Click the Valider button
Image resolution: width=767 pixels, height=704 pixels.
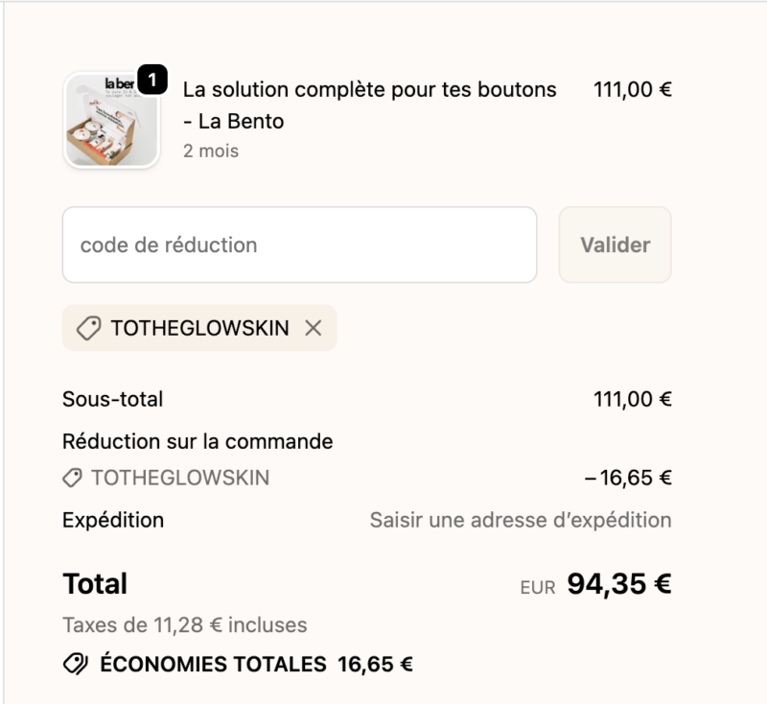tap(615, 245)
